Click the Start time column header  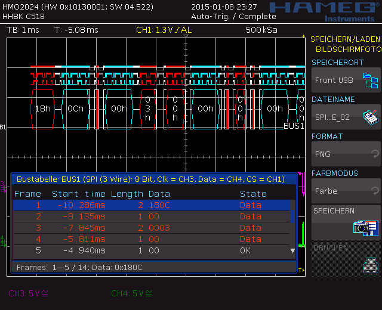(79, 194)
